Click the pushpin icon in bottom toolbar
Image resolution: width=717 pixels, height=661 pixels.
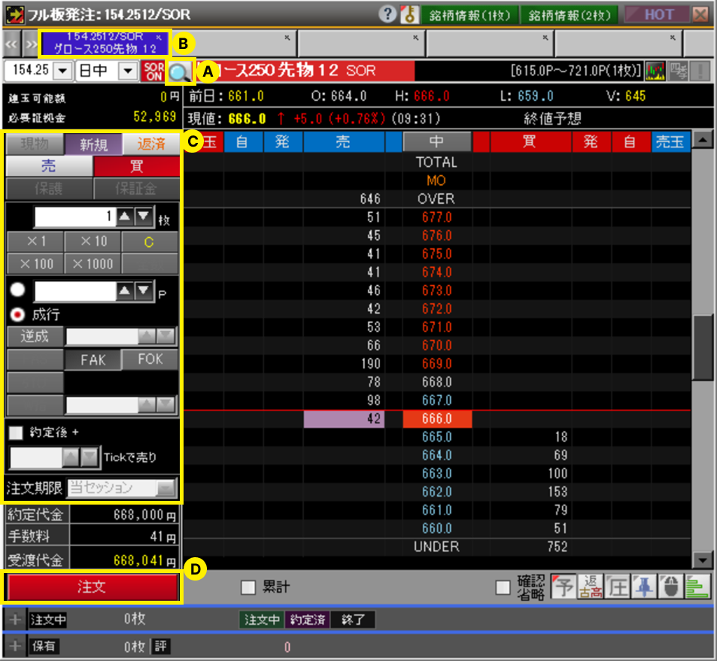643,587
